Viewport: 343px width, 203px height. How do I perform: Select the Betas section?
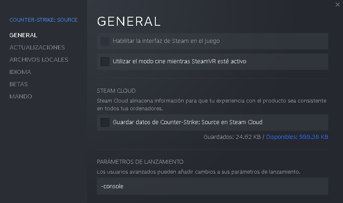pos(19,84)
